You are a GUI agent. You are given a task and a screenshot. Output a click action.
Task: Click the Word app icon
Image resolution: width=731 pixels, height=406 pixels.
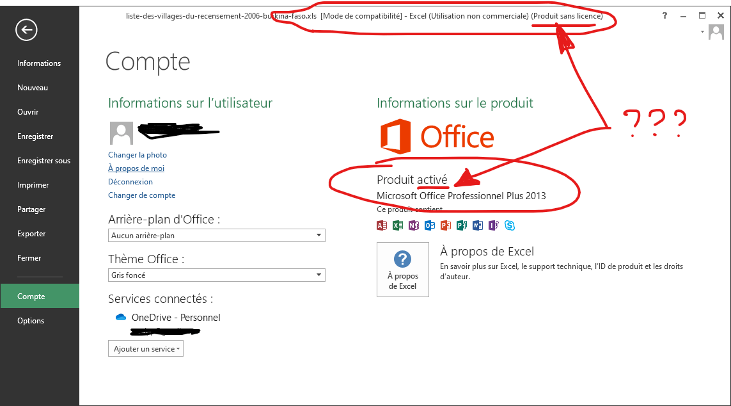477,226
